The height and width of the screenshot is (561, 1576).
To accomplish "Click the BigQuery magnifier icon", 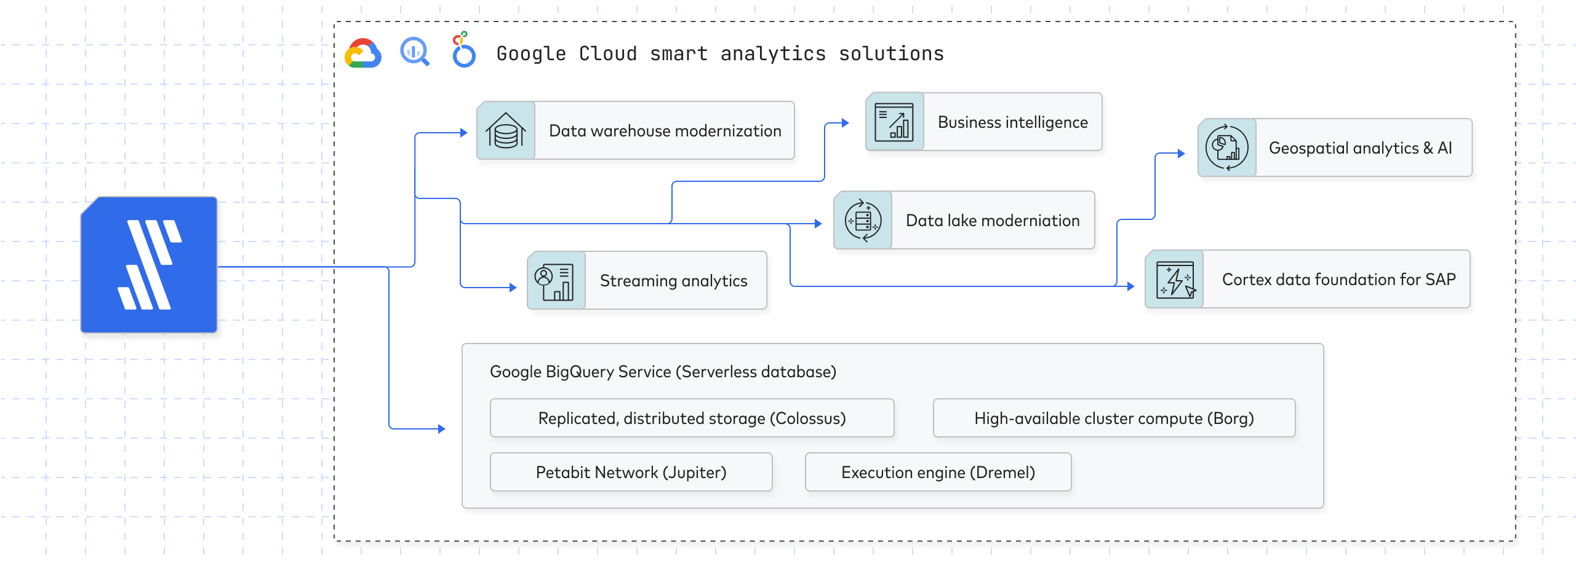I will [x=415, y=52].
